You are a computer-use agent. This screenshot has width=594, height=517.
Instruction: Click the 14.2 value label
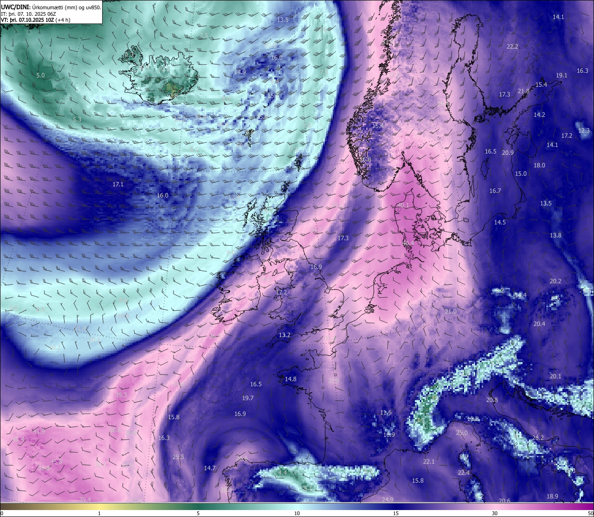tap(539, 115)
